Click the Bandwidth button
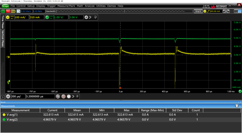The image size is (242, 133). click(x=51, y=11)
